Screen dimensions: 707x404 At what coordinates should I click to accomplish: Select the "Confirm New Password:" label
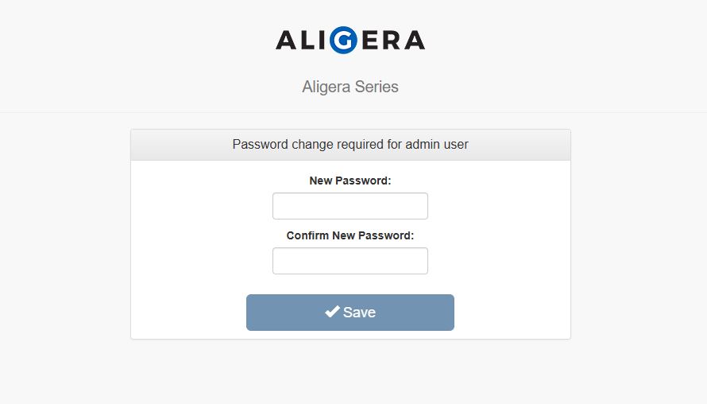coord(350,235)
